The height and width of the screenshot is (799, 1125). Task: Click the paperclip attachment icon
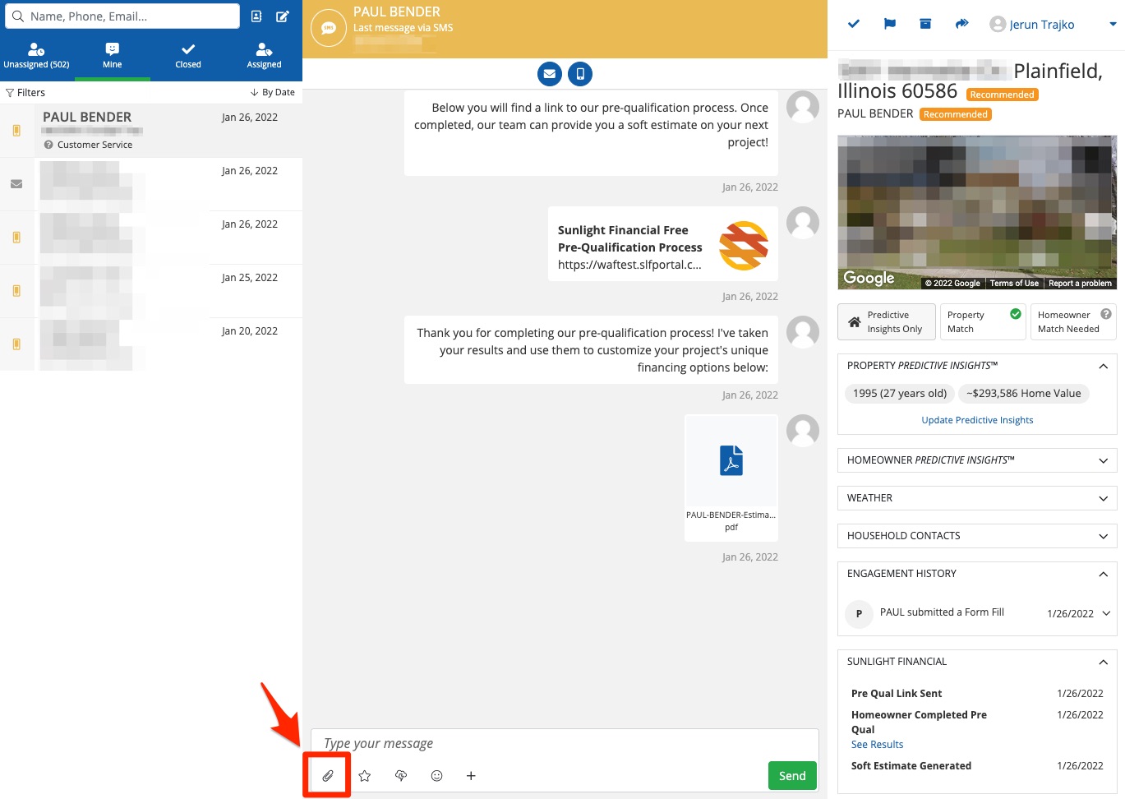point(328,775)
